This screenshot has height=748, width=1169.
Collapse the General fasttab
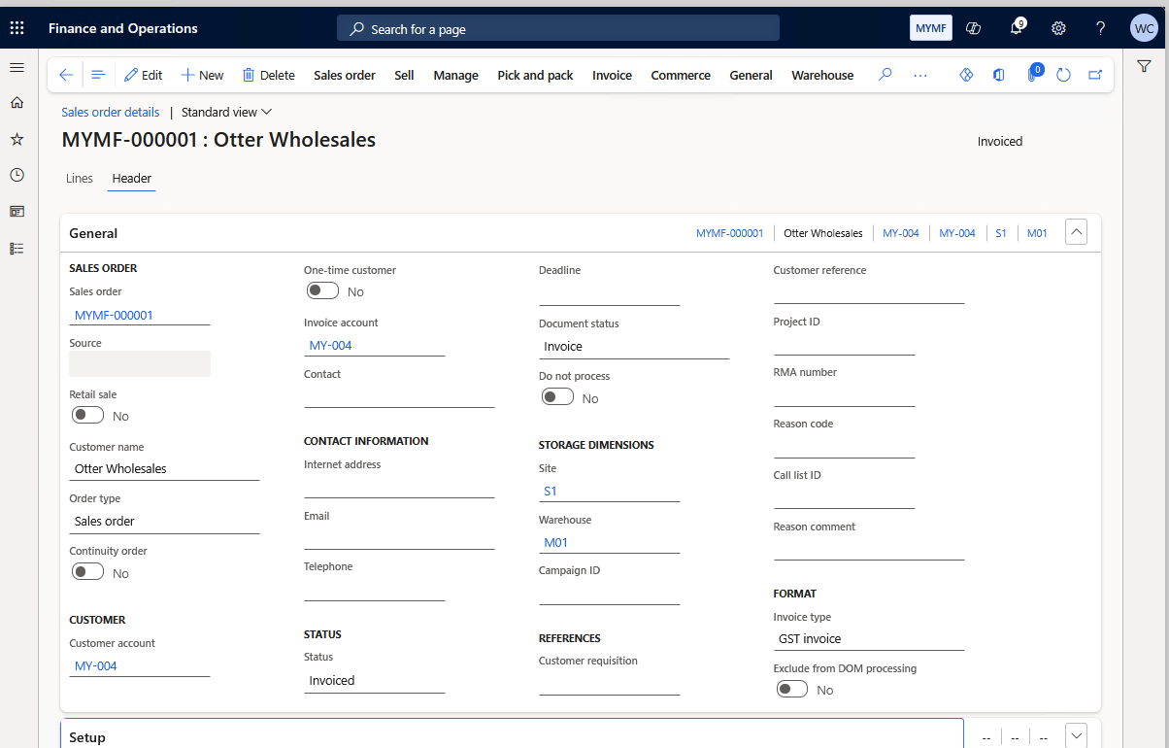(1076, 232)
